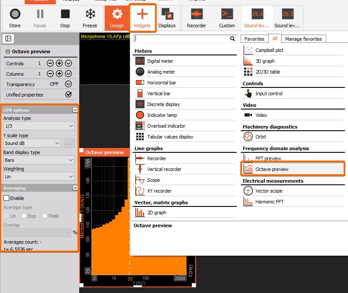Click the widget search magnifier button

click(232, 39)
